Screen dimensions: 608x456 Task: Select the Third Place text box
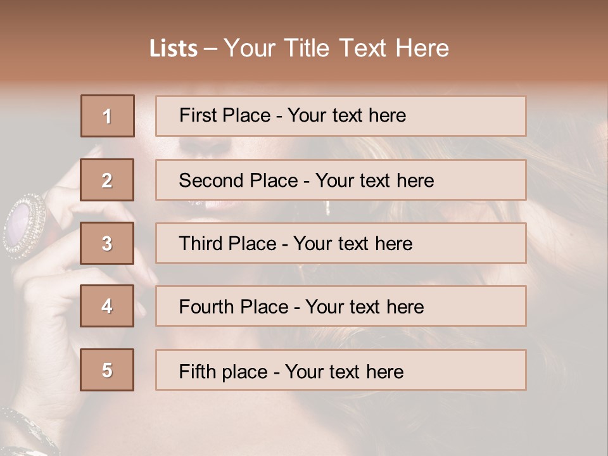pyautogui.click(x=341, y=243)
